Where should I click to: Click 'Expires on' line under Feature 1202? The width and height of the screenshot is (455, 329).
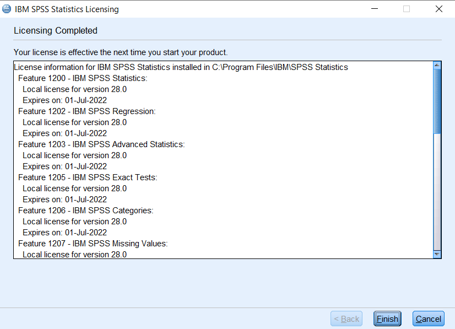(x=64, y=133)
